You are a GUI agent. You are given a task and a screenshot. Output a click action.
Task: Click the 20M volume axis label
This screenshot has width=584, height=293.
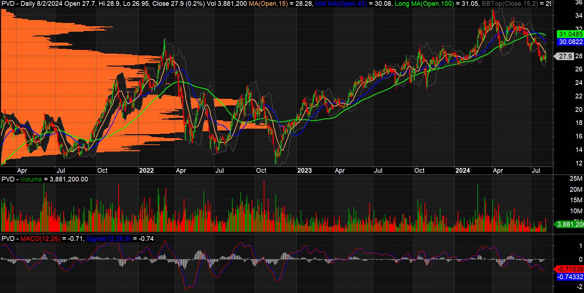[576, 190]
